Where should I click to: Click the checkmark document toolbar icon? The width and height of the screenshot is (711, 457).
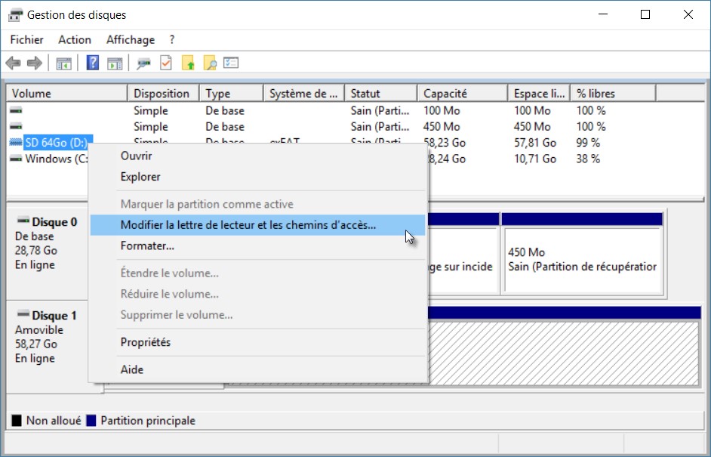166,63
